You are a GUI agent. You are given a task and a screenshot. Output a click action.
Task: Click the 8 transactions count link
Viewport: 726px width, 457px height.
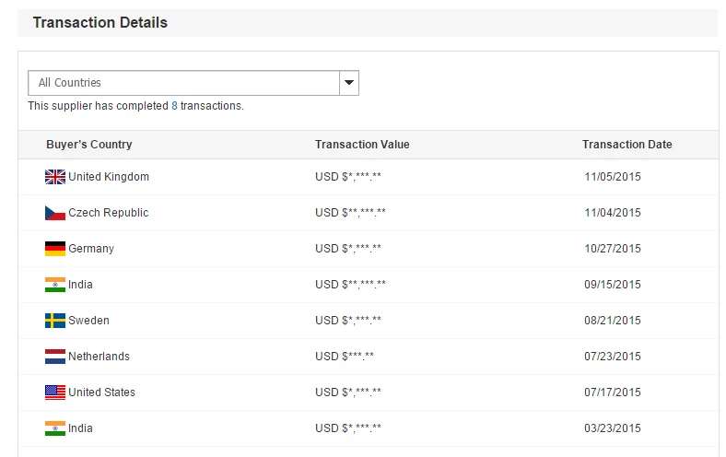pos(174,106)
